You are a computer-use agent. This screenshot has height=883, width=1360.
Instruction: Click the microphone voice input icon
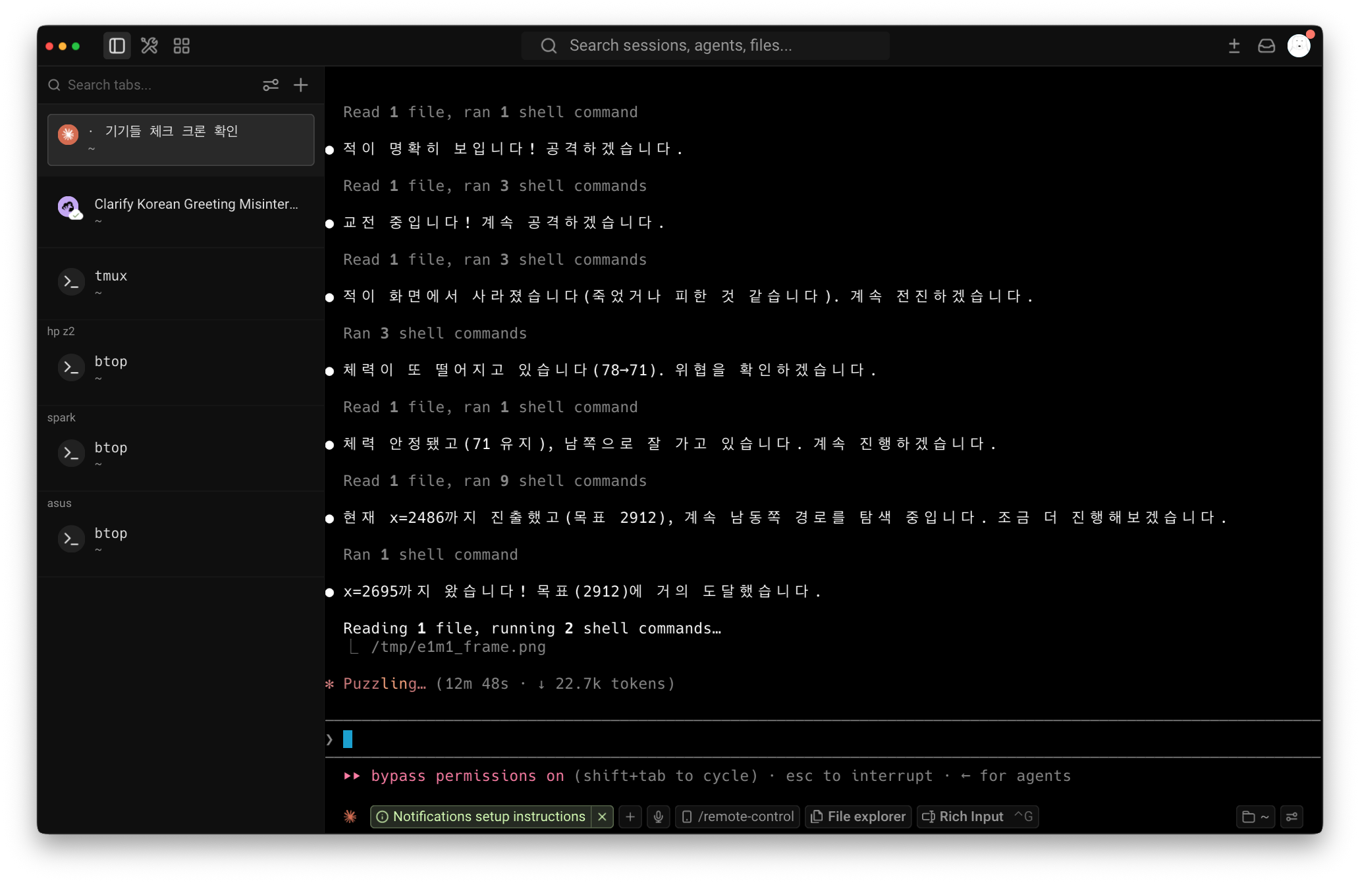659,816
